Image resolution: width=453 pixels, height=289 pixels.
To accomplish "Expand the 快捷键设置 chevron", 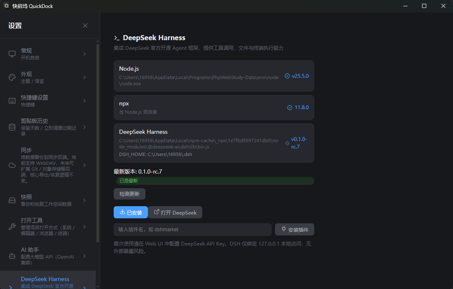I will [x=84, y=101].
